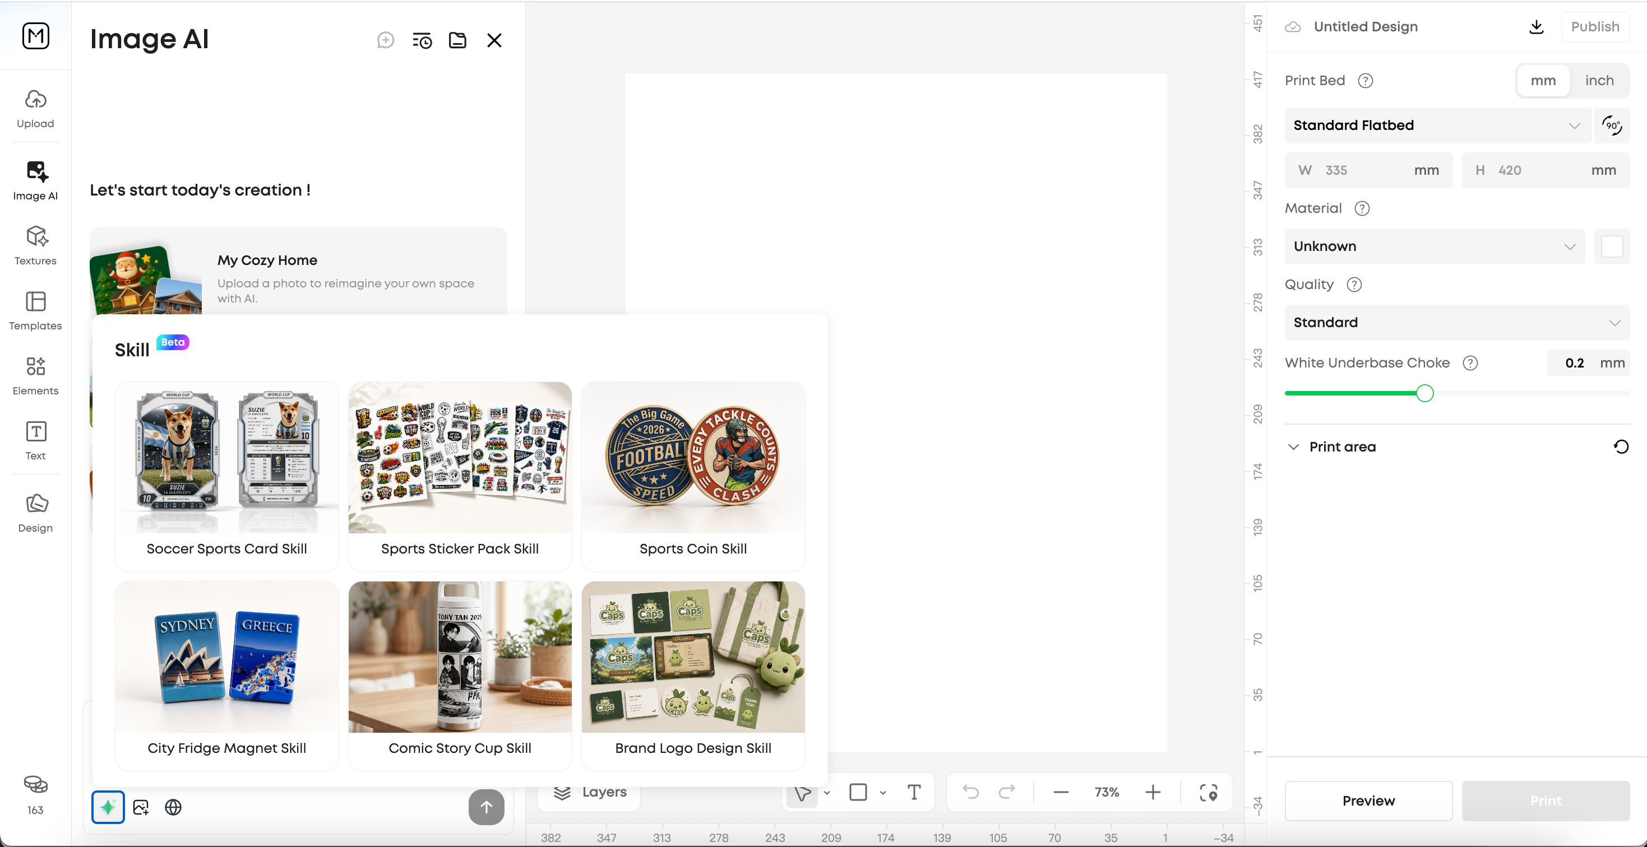Choose the selection pointer tool
The height and width of the screenshot is (847, 1647).
point(802,793)
